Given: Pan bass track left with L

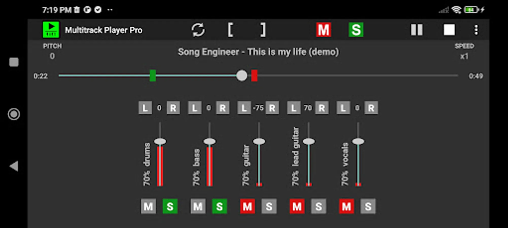Looking at the screenshot, I should tap(195, 108).
